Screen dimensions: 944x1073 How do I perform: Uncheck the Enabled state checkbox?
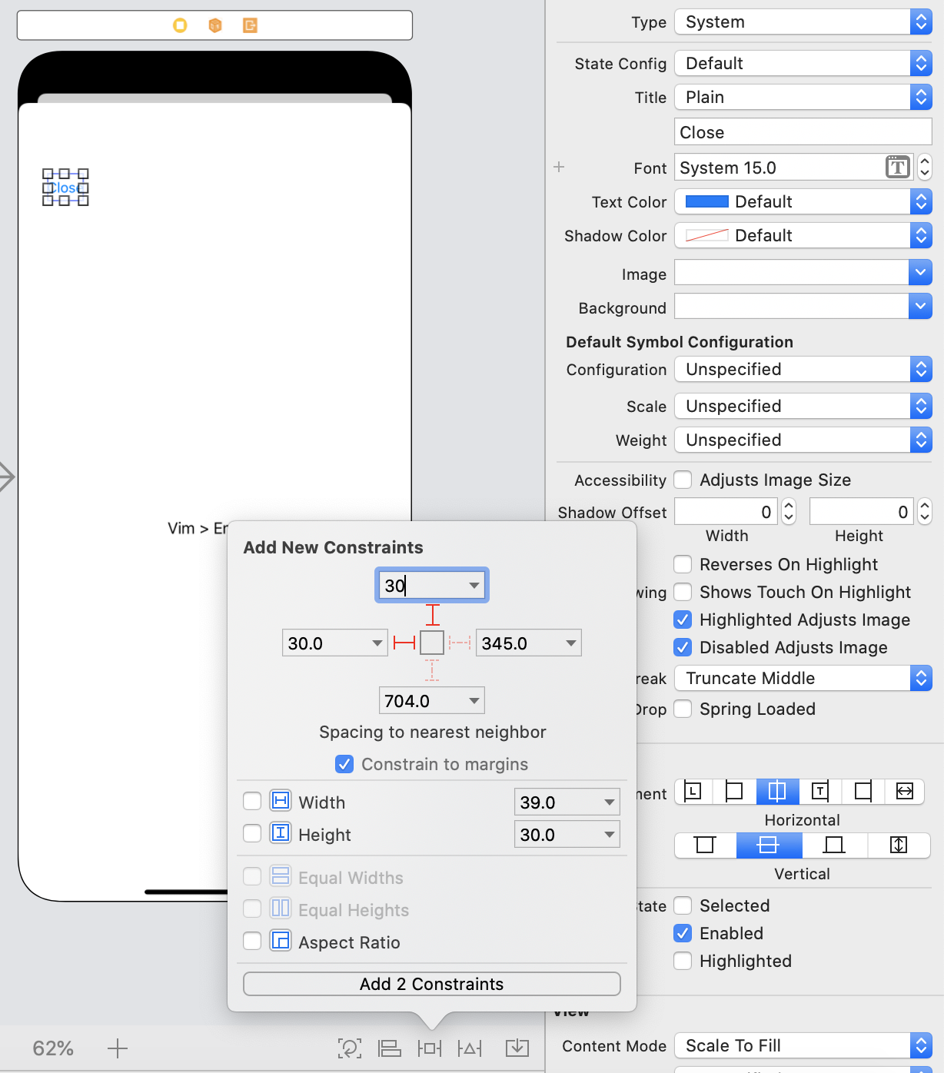click(x=683, y=933)
